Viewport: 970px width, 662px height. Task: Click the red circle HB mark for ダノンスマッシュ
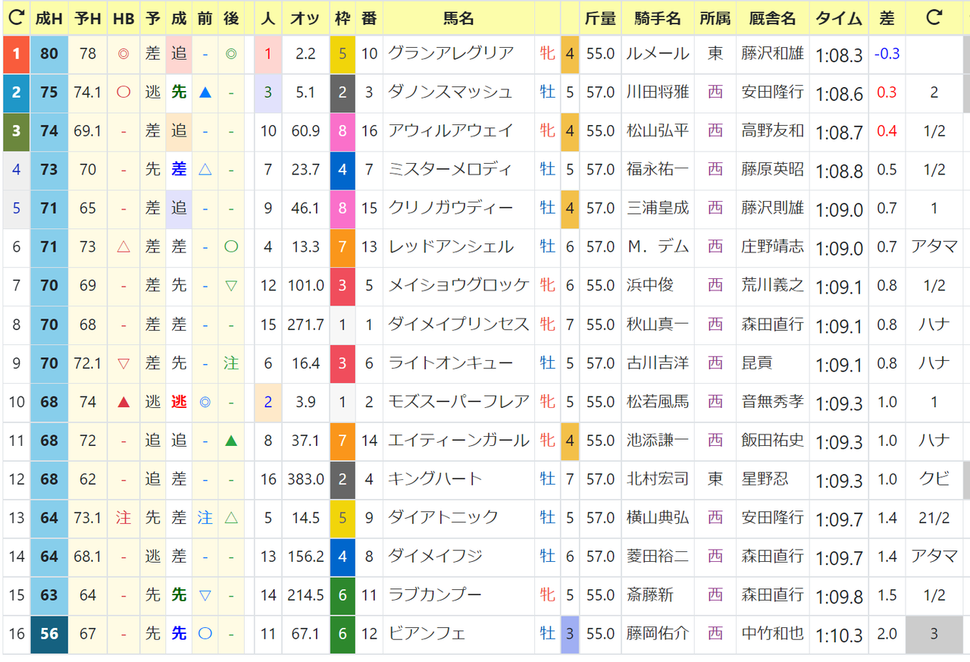point(124,93)
